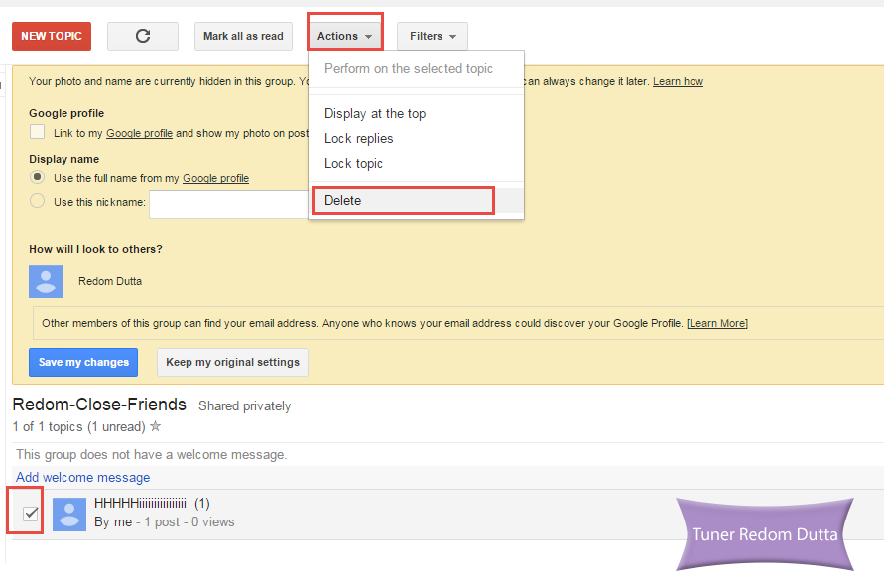Open the Actions dropdown
The width and height of the screenshot is (884, 578).
point(344,36)
